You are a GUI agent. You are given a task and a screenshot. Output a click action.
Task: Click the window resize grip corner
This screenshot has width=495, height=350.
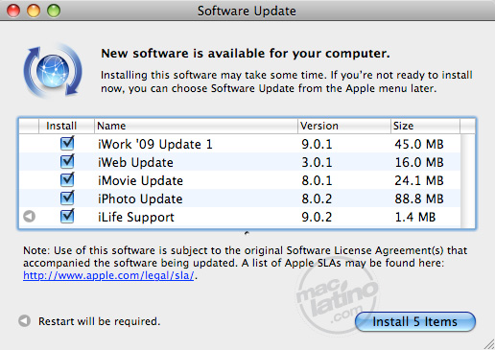click(489, 344)
